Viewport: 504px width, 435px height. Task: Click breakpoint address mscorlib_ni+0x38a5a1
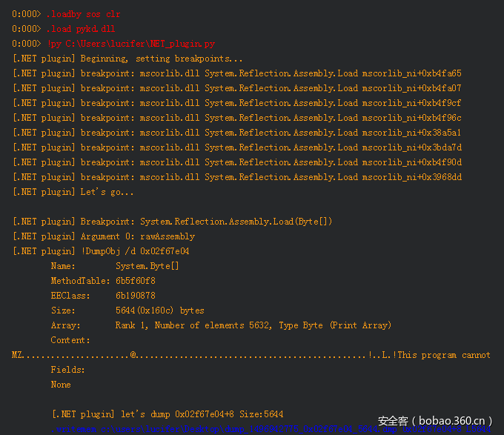tap(411, 133)
